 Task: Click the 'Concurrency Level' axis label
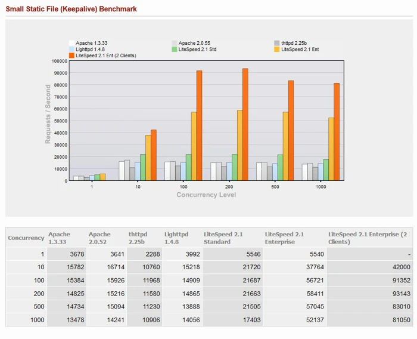(x=206, y=195)
